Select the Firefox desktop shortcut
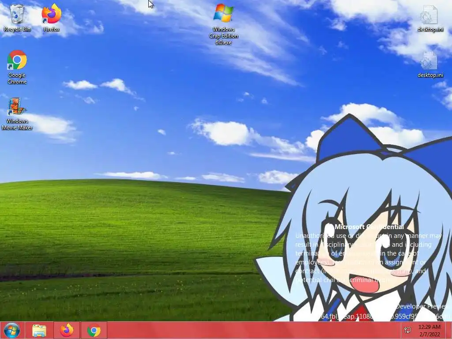This screenshot has width=452, height=339. tap(51, 18)
